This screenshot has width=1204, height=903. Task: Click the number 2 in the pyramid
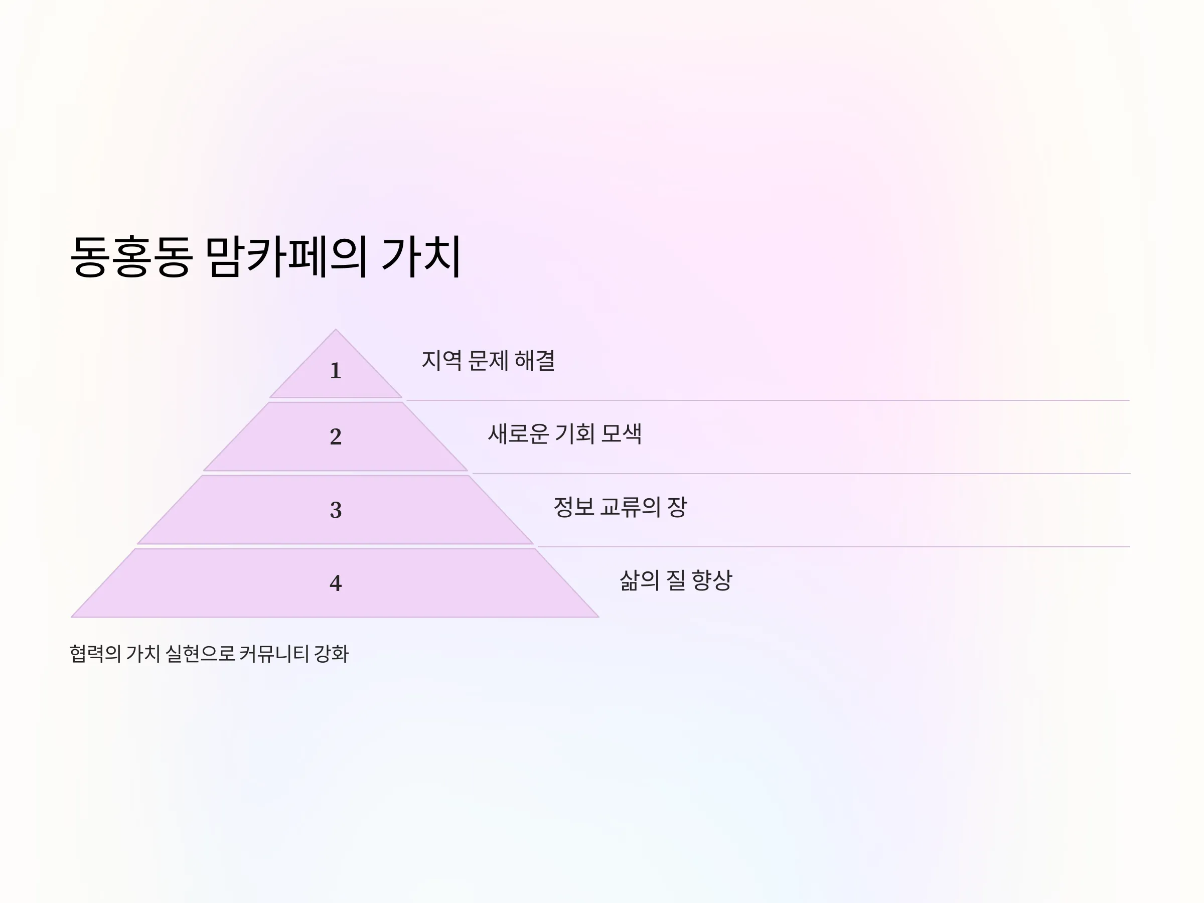click(336, 436)
